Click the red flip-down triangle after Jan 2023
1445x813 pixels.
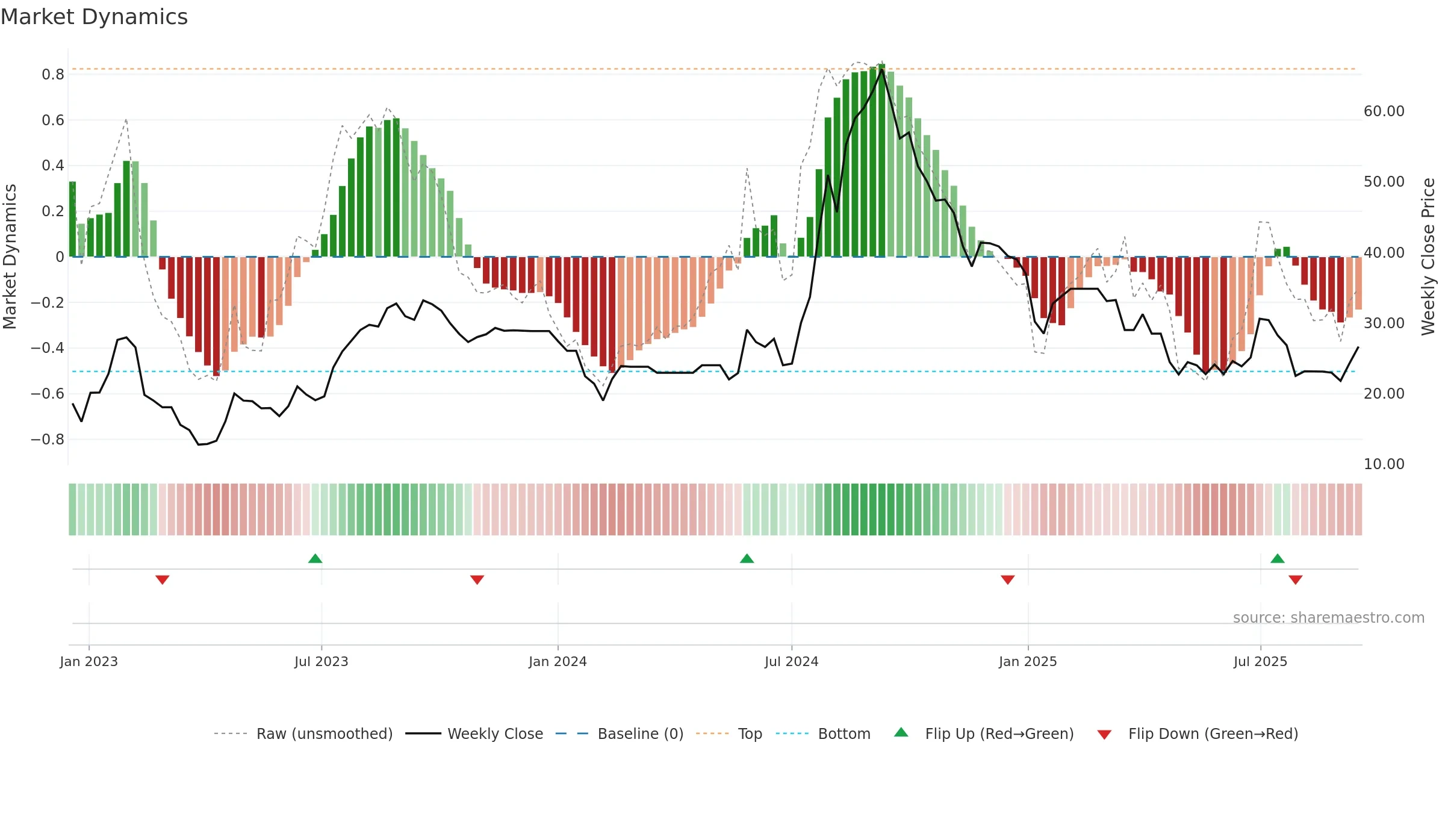pyautogui.click(x=163, y=579)
